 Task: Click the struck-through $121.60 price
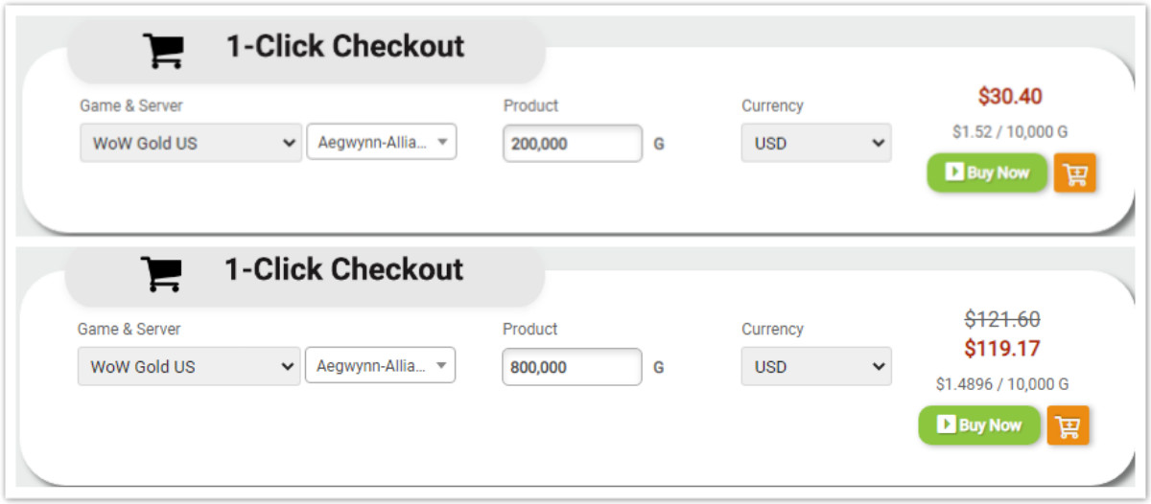click(1002, 319)
